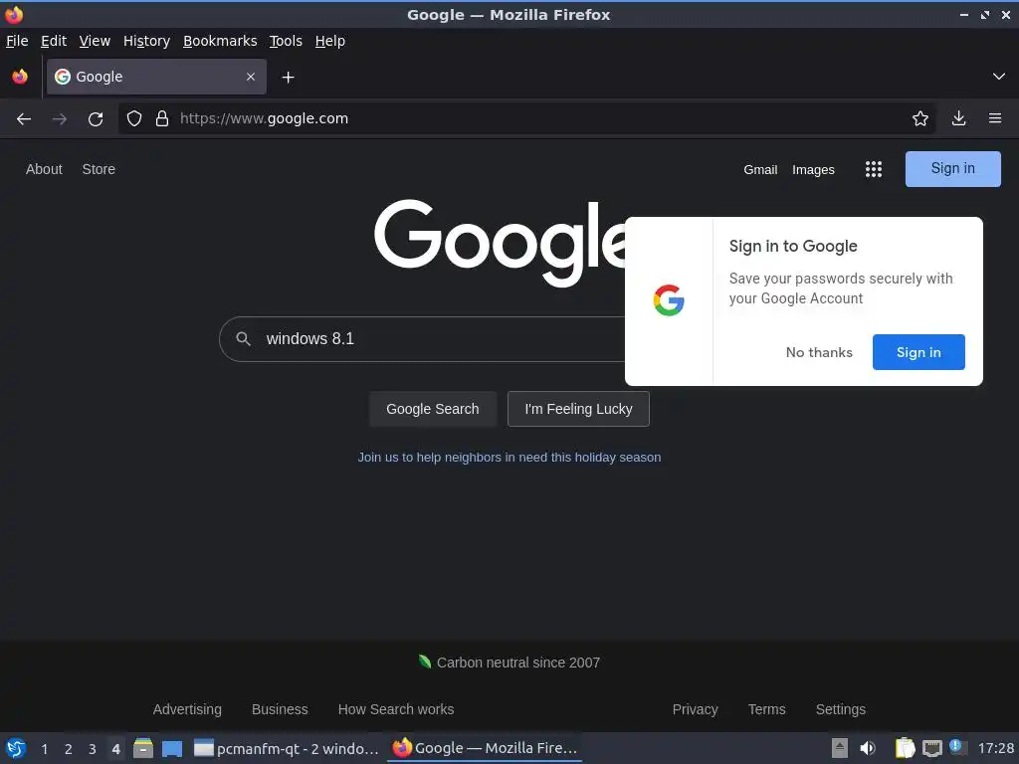This screenshot has width=1019, height=764.
Task: Click the Google Search button
Action: (433, 409)
